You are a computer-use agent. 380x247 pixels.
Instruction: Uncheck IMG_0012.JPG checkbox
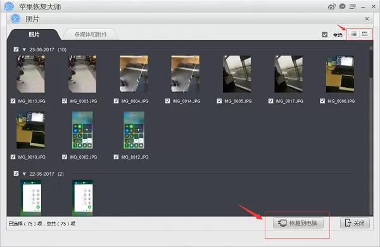[x=116, y=157]
